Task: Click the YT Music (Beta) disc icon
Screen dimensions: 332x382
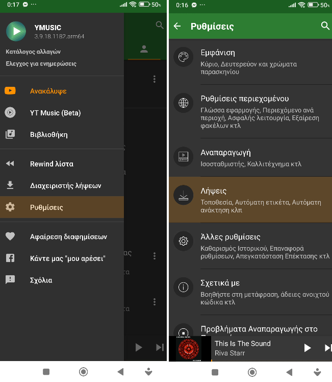Action: [x=10, y=112]
